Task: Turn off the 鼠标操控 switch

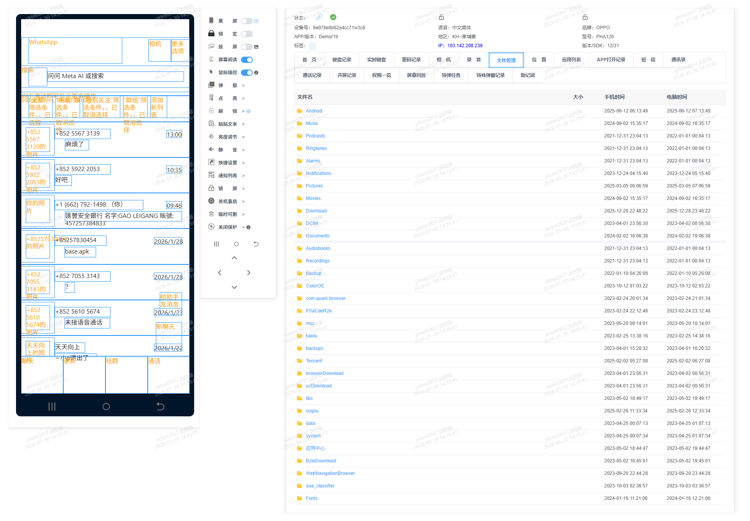Action: pos(246,73)
